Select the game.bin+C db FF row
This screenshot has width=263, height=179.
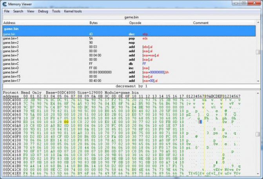coord(129,64)
